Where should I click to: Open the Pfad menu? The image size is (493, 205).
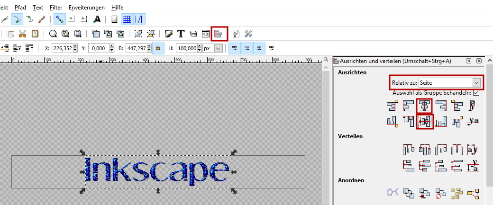coord(20,7)
